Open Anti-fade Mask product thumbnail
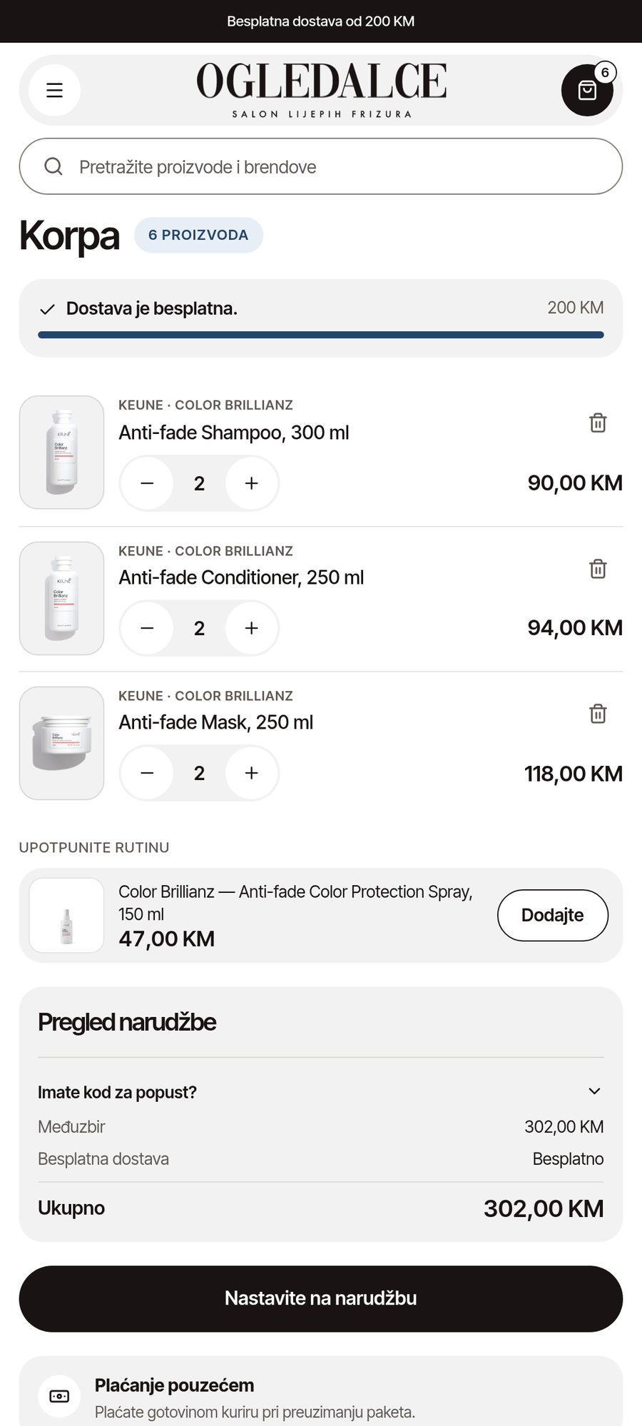642x1426 pixels. tap(61, 743)
